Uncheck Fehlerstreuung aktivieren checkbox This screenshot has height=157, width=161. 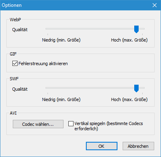tap(15, 64)
